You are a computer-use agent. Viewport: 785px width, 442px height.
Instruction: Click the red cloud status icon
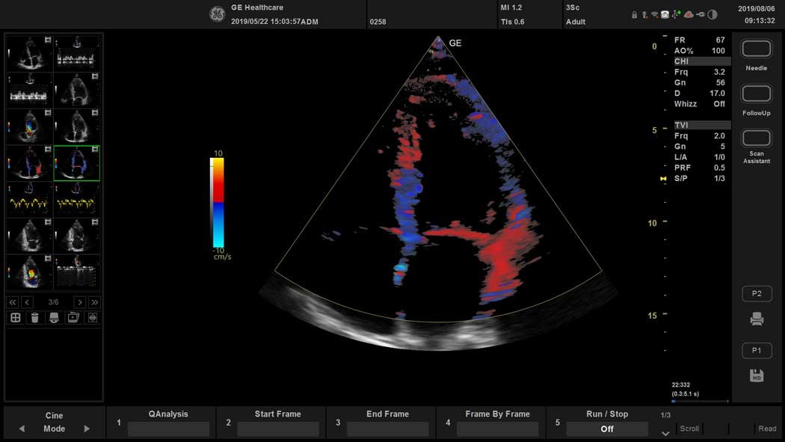(x=689, y=14)
